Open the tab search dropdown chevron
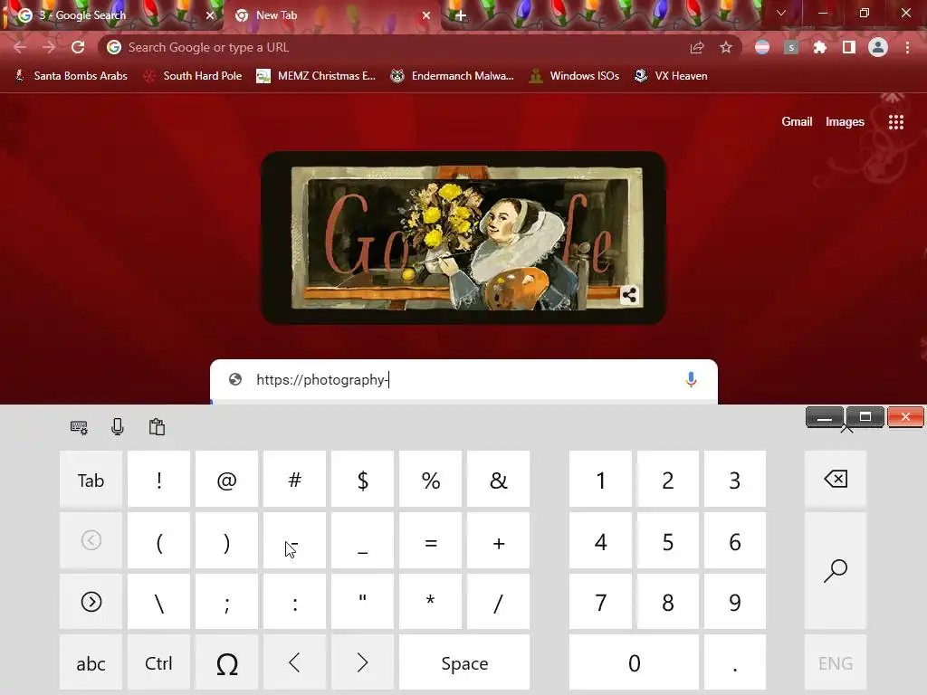The width and height of the screenshot is (927, 695). click(781, 13)
